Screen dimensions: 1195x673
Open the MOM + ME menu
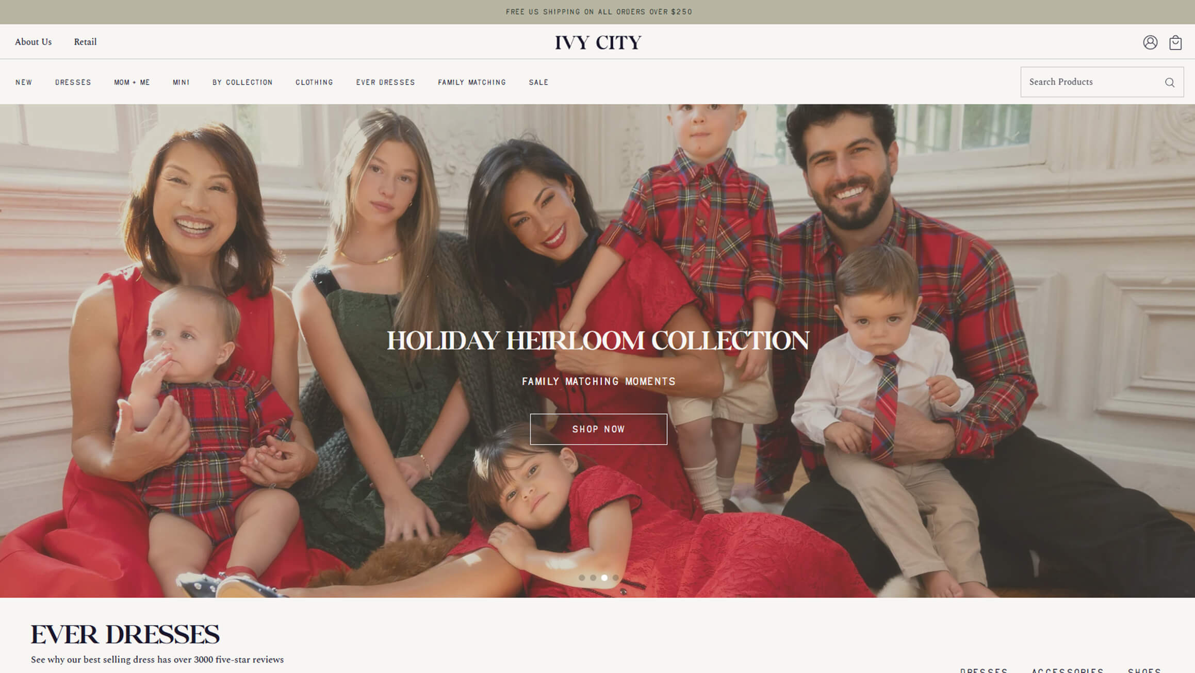click(132, 83)
